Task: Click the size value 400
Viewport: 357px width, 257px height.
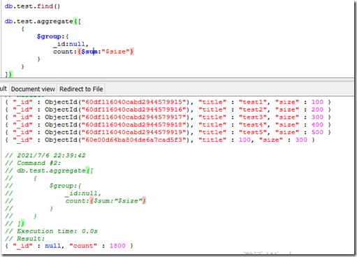Action: pyautogui.click(x=317, y=124)
